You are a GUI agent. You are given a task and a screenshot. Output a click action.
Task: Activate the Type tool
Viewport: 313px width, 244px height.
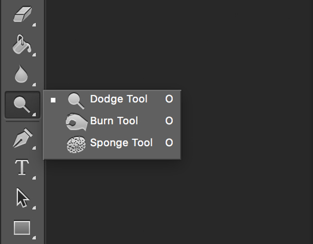point(21,168)
